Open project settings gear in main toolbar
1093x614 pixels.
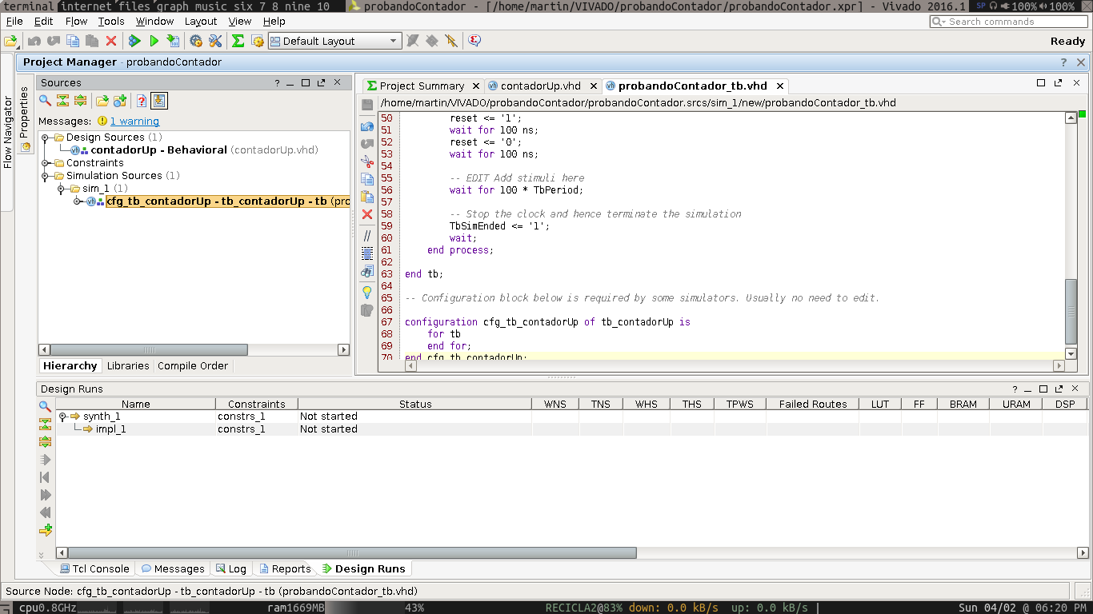196,41
